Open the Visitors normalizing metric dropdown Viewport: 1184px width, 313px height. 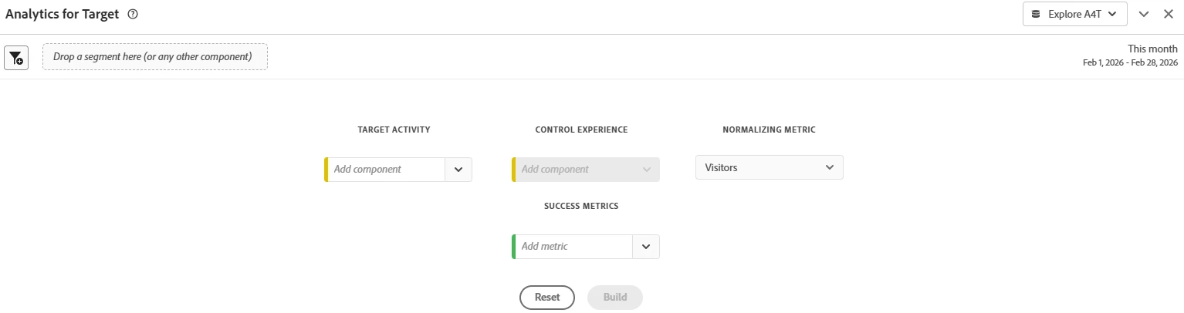pos(770,167)
